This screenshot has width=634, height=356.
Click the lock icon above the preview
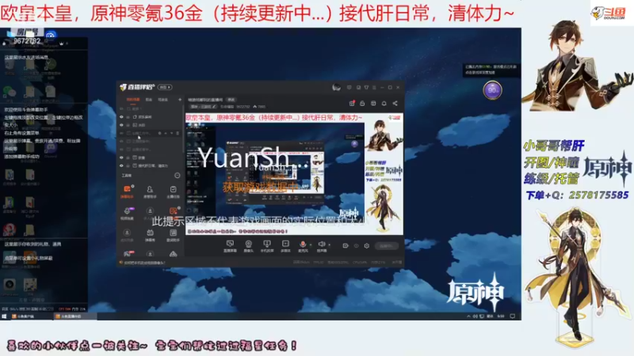[362, 104]
